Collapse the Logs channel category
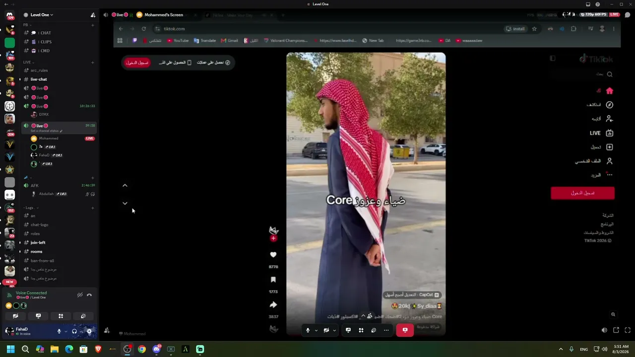 [x=31, y=208]
